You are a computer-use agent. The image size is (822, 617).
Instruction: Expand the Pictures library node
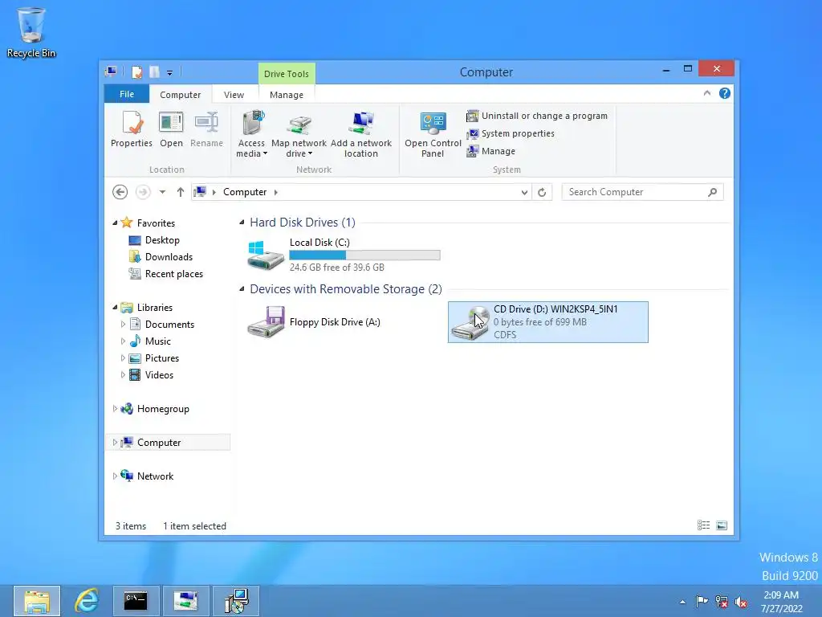click(123, 358)
